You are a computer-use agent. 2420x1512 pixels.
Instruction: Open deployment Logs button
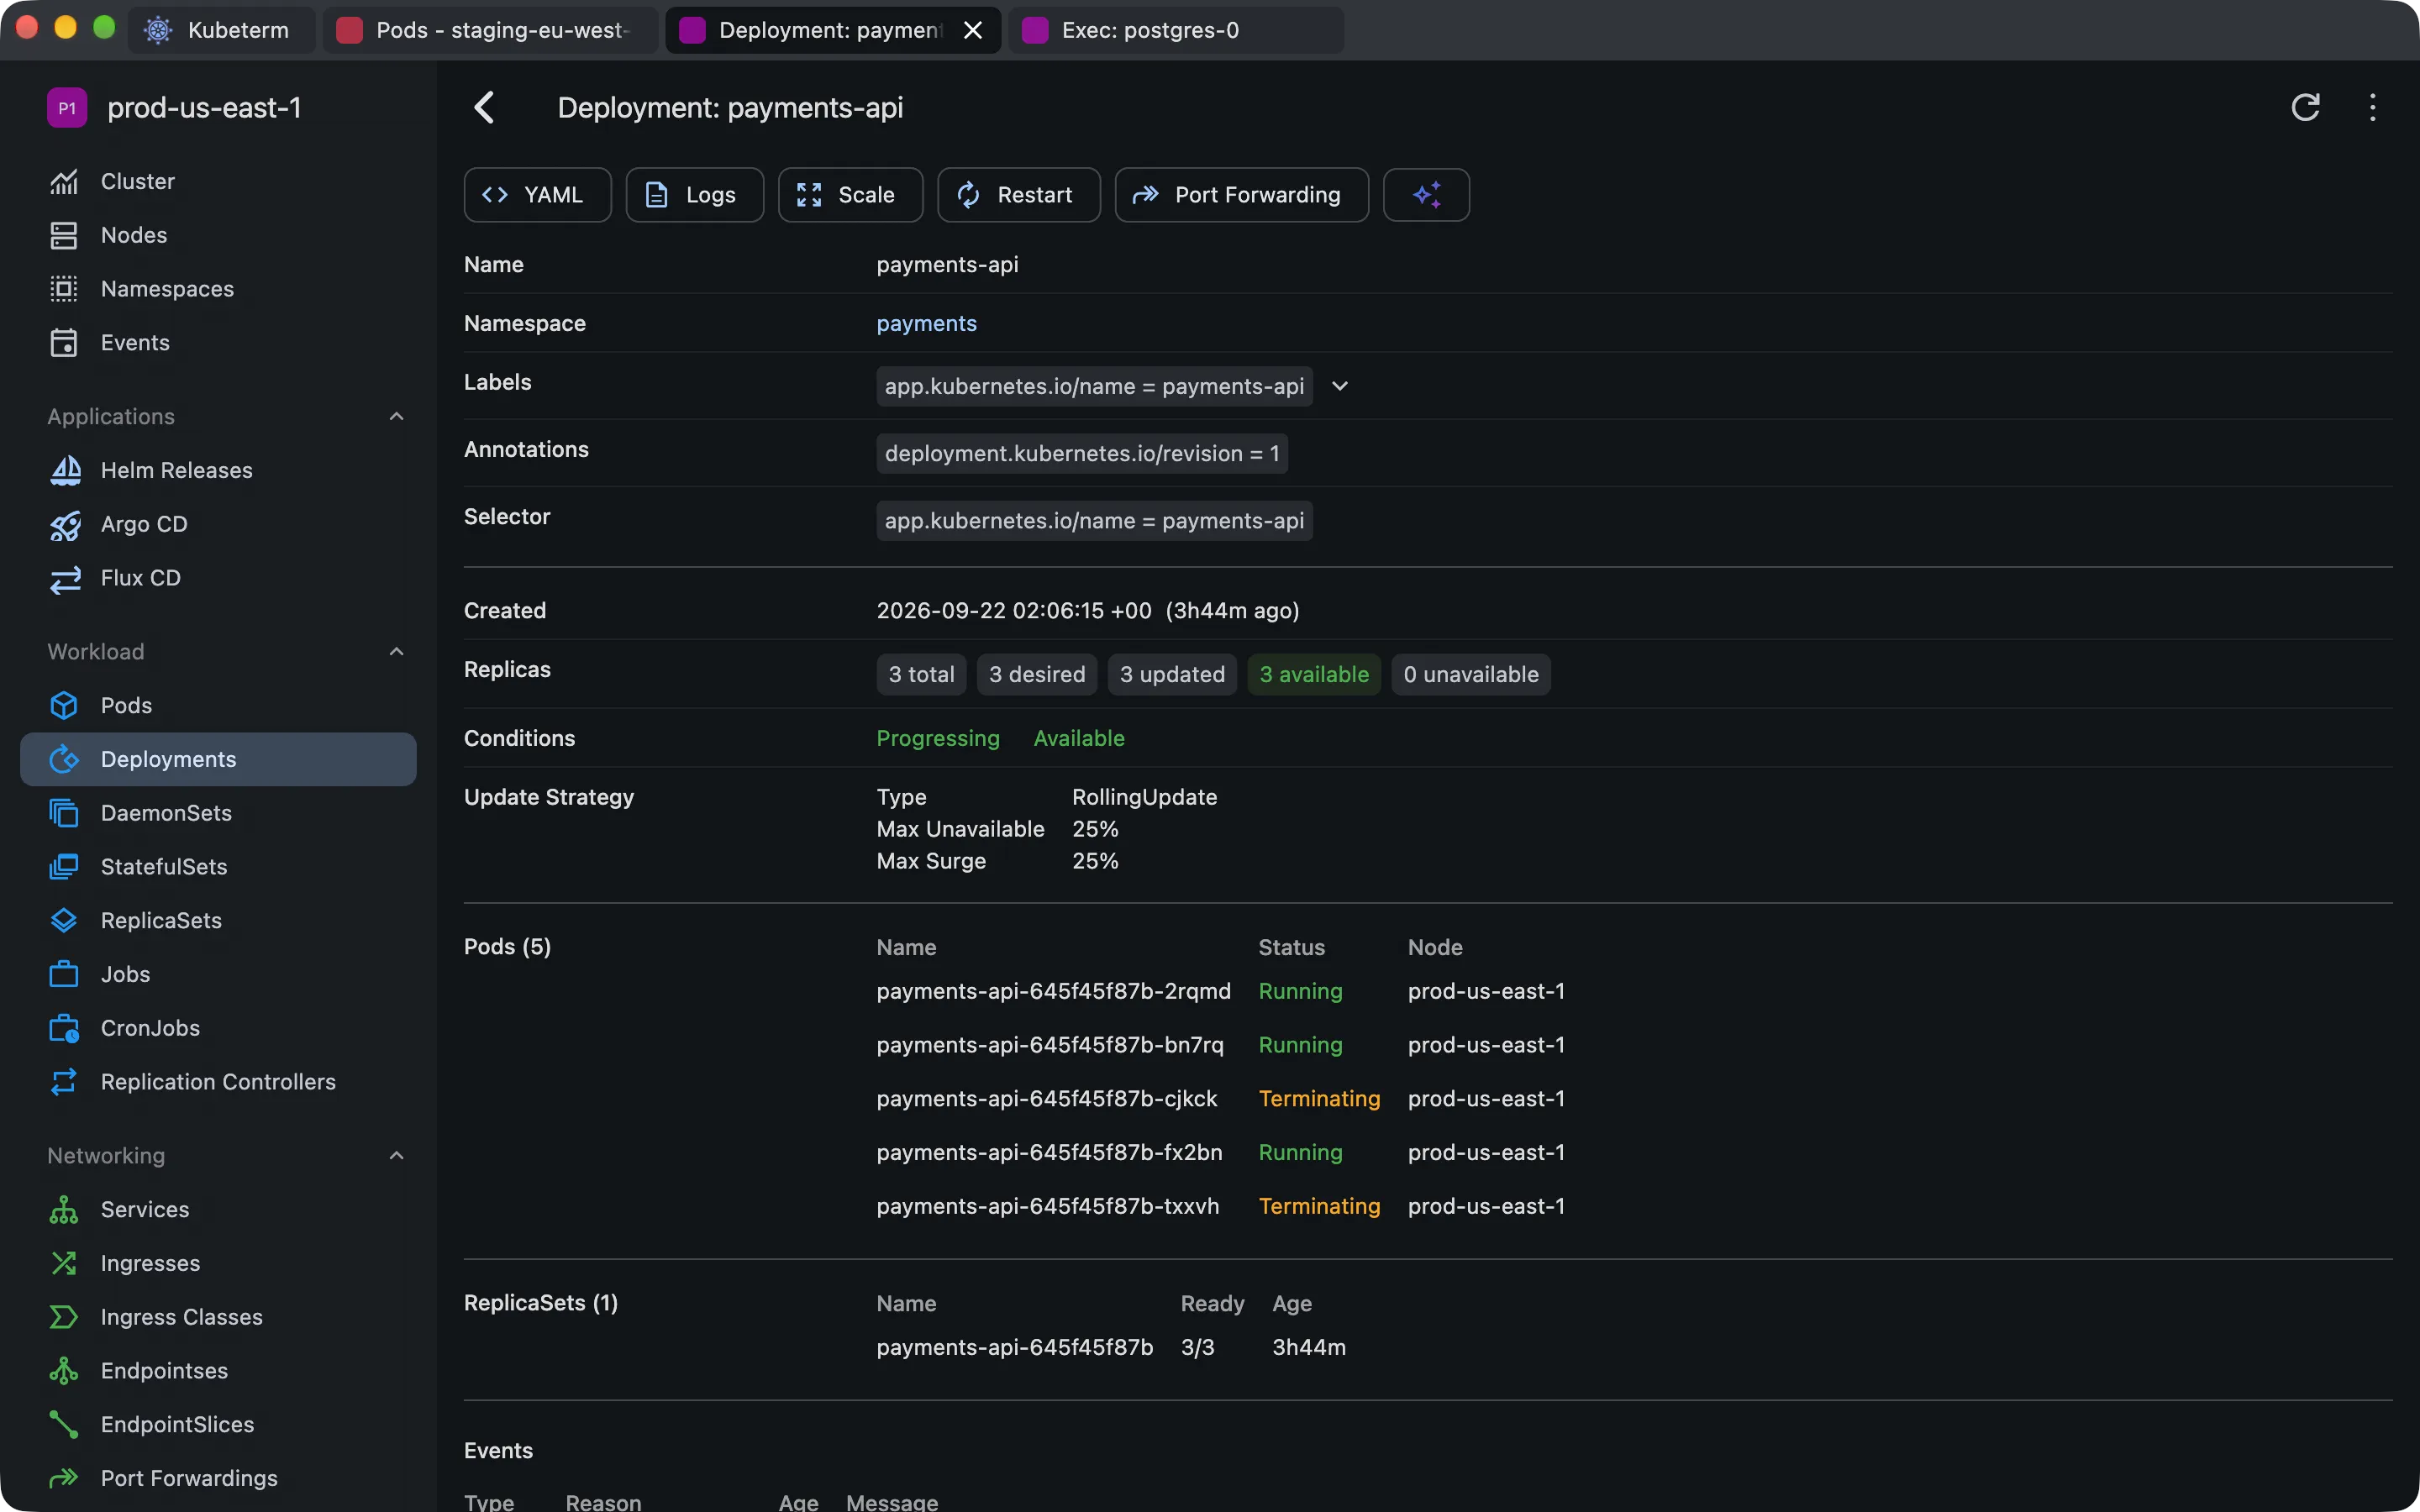[695, 195]
